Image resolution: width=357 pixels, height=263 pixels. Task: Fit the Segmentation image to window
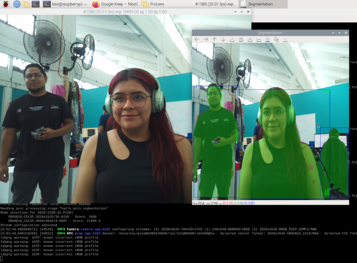(x=241, y=40)
